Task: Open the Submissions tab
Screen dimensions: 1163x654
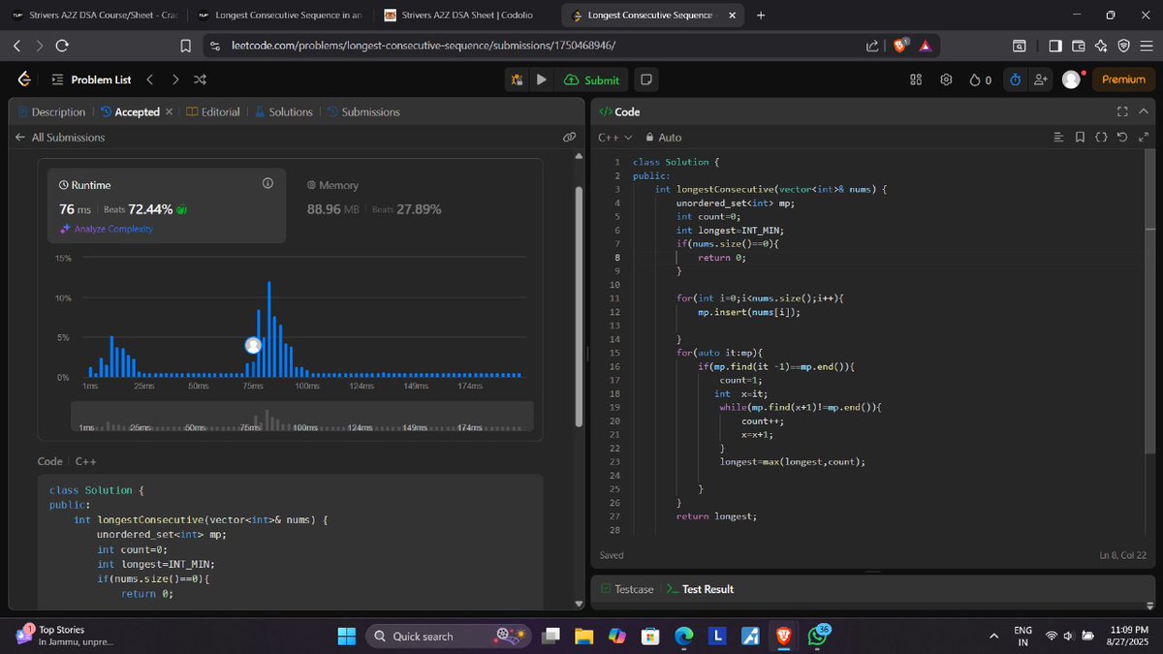Action: pyautogui.click(x=363, y=111)
